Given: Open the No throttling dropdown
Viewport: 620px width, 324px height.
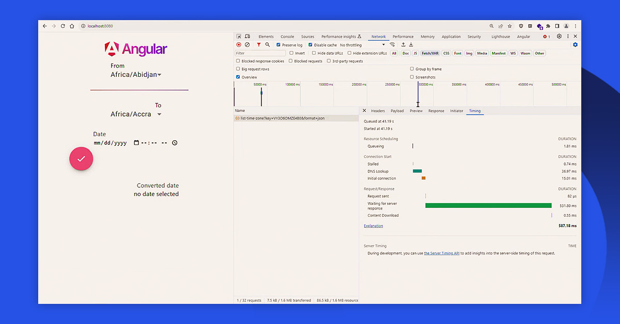Looking at the screenshot, I should 362,45.
